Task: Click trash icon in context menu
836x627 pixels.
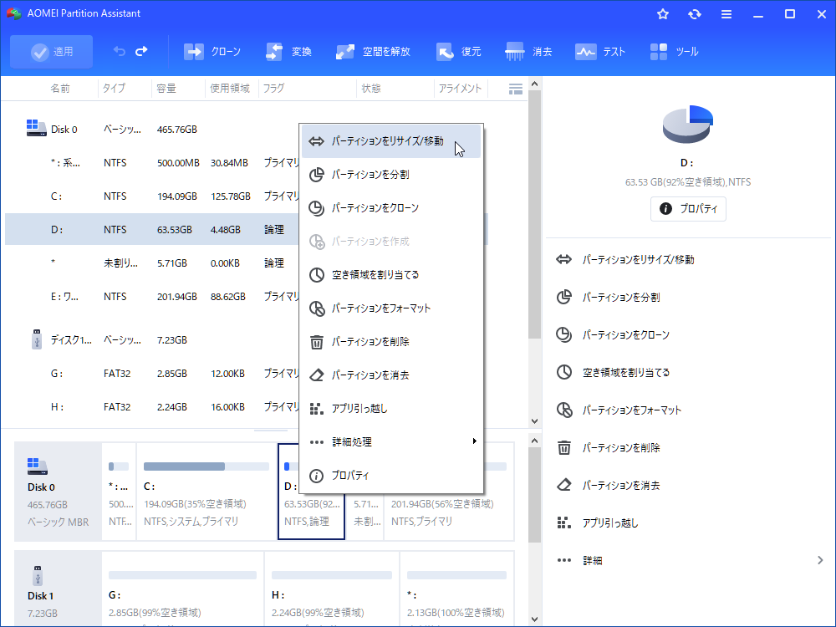Action: click(x=317, y=342)
